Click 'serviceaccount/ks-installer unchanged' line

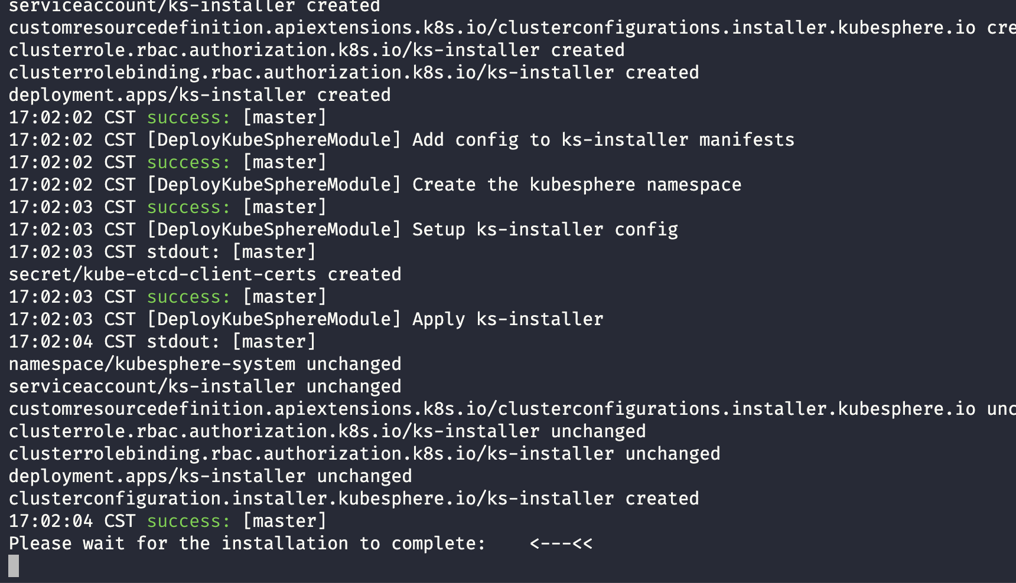tap(205, 387)
